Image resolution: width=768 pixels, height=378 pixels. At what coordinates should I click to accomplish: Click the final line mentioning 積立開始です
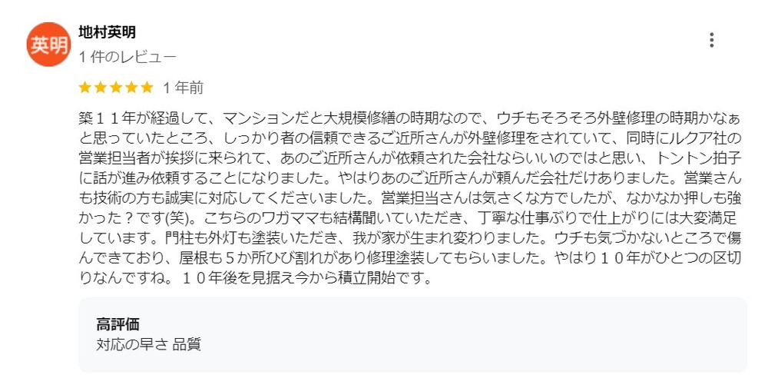tap(255, 278)
